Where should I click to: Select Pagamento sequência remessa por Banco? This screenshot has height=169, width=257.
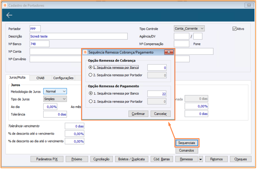point(91,93)
